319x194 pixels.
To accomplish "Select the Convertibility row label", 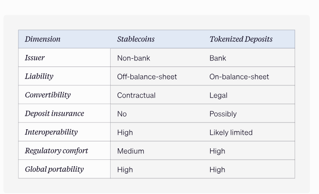I will (48, 95).
